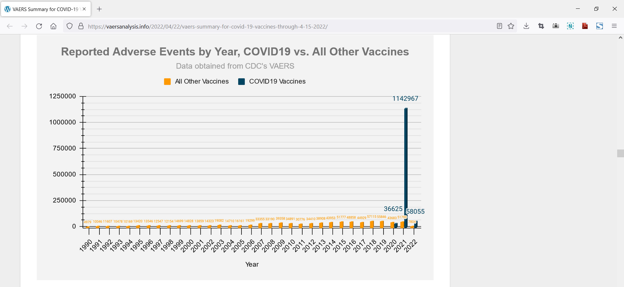Image resolution: width=624 pixels, height=287 pixels.
Task: Toggle the All Other Vaccines legend entry
Action: 197,81
